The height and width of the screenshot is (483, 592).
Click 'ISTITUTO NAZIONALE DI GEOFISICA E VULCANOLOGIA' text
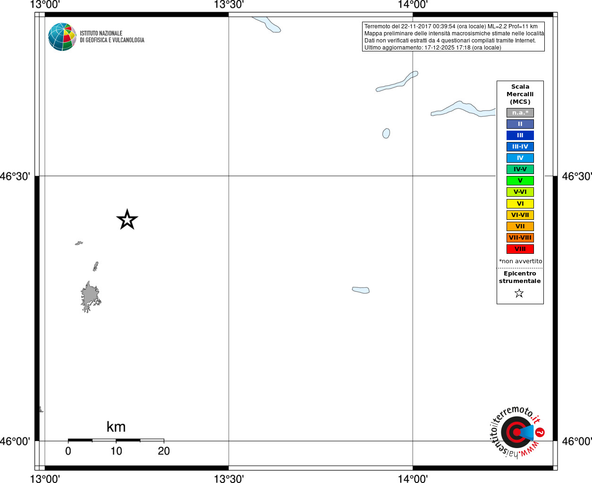112,37
